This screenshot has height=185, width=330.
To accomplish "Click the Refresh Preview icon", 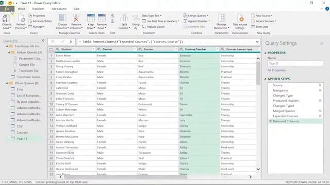I will coord(21,18).
